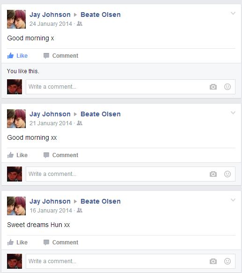242x273 pixels.
Task: Open Jay Johnson's profile from the top post
Action: click(50, 15)
